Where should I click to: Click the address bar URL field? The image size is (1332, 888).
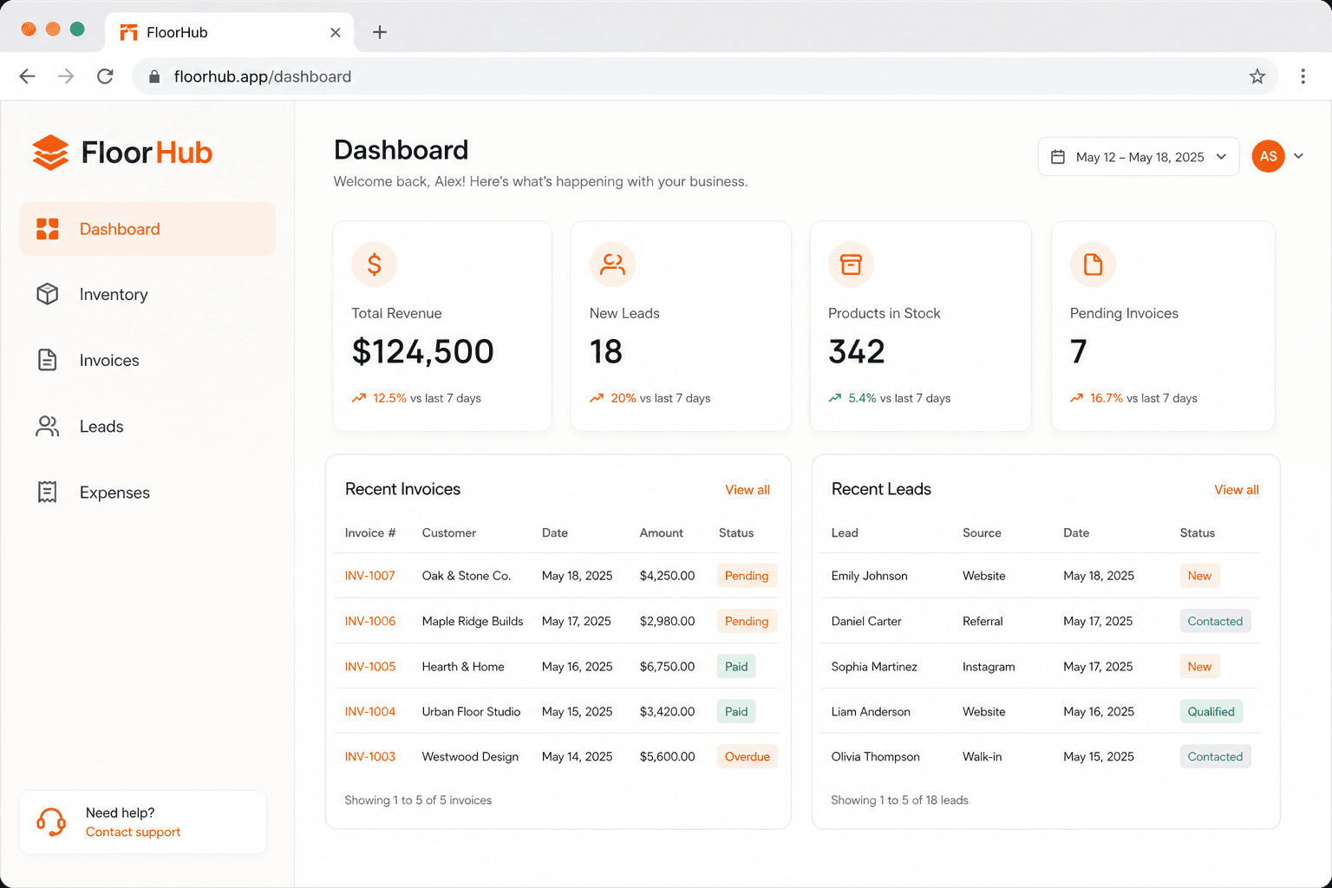pyautogui.click(x=705, y=76)
